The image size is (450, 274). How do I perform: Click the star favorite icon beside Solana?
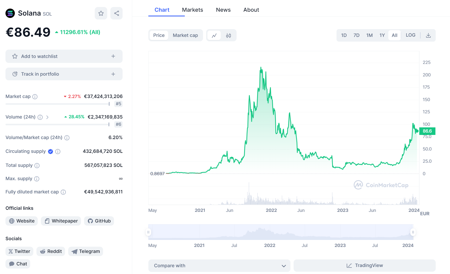pyautogui.click(x=101, y=13)
